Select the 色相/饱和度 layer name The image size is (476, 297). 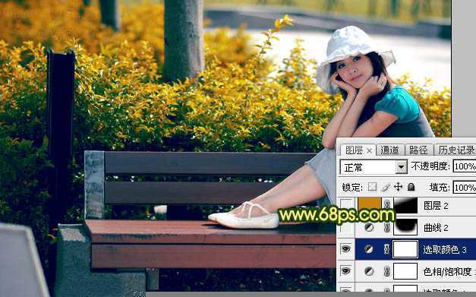point(449,271)
